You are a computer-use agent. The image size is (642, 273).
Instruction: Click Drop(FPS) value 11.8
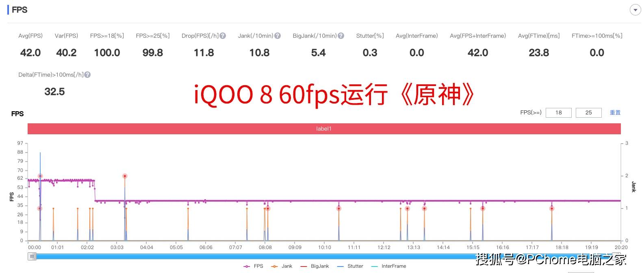204,53
